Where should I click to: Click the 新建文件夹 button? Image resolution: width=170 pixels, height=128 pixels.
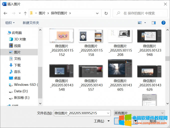click(31, 23)
